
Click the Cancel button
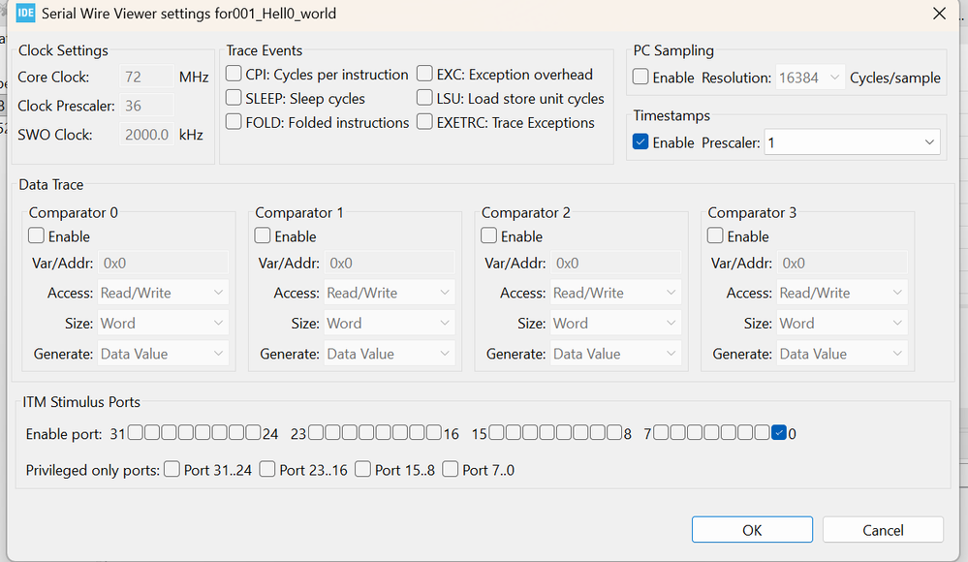tap(882, 530)
